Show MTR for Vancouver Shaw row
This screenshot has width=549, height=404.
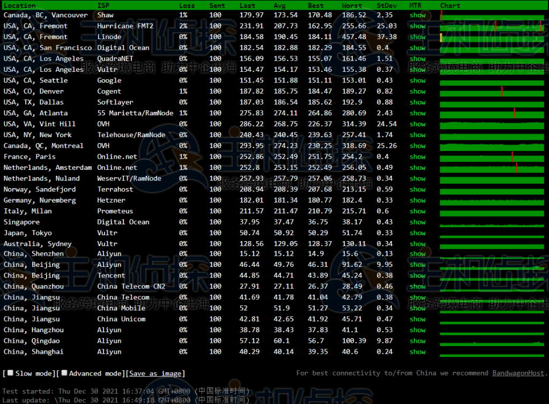pyautogui.click(x=417, y=15)
